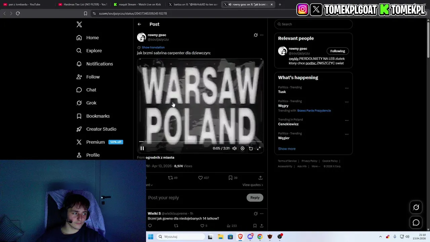
Task: Click Show translation link
Action: point(153,47)
